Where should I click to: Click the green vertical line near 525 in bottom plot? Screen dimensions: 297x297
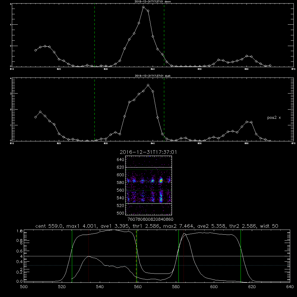[72, 256]
